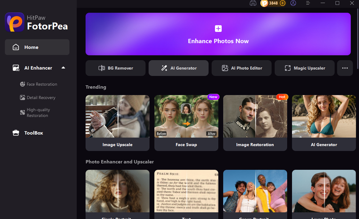Open the Face Swap trending card
The width and height of the screenshot is (359, 219).
click(187, 123)
